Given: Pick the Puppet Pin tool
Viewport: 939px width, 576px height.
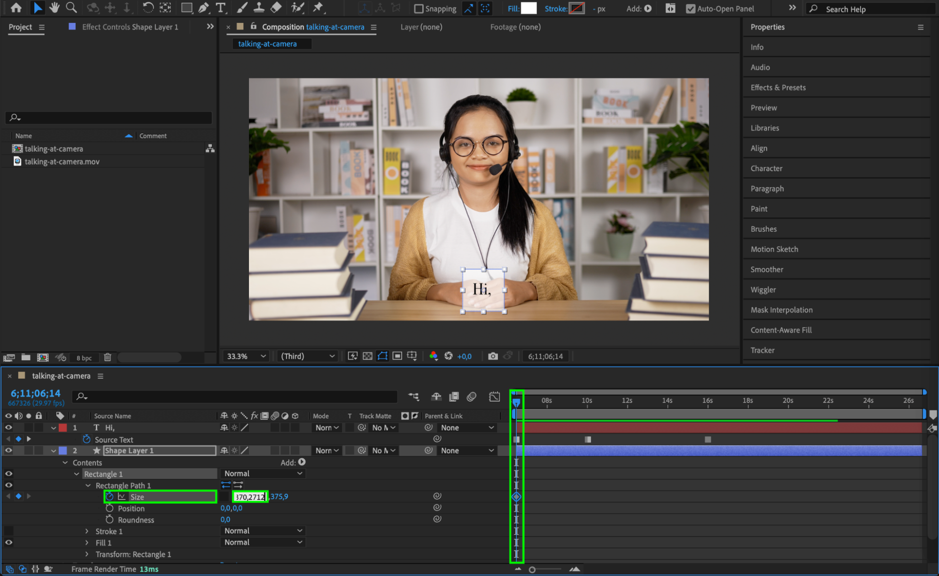Looking at the screenshot, I should click(x=318, y=8).
